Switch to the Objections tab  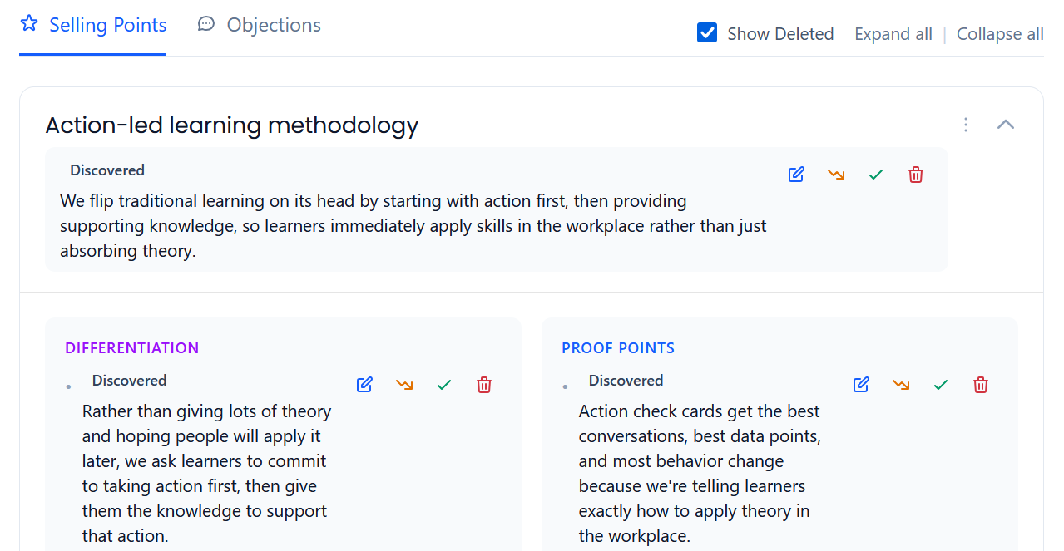coord(260,25)
